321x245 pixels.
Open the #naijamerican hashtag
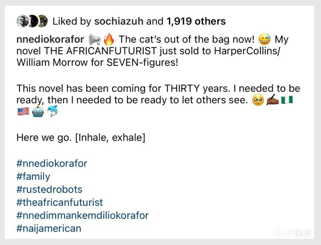(x=49, y=229)
